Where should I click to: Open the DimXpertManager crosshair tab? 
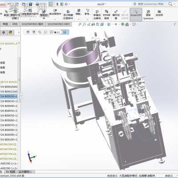pos(4,32)
